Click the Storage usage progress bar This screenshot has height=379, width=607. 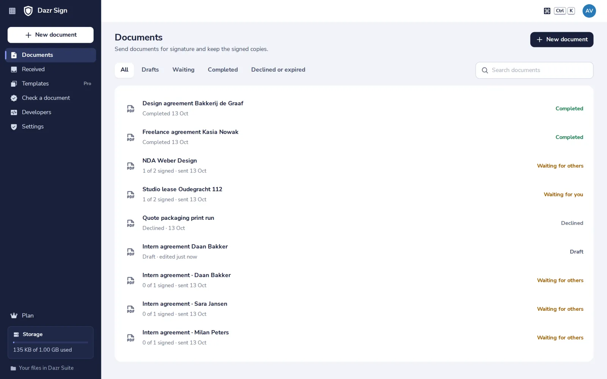click(50, 342)
